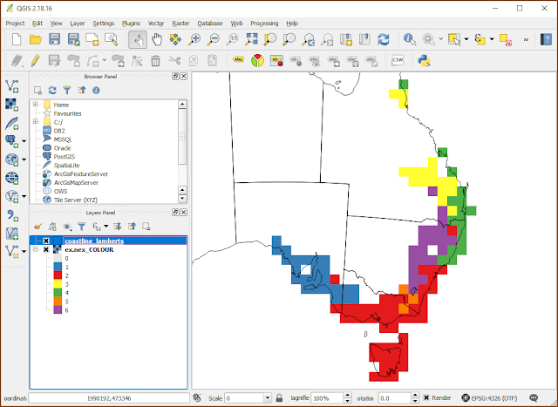This screenshot has height=407, width=558.
Task: Click the purple swatch for class 6
Action: coord(58,310)
